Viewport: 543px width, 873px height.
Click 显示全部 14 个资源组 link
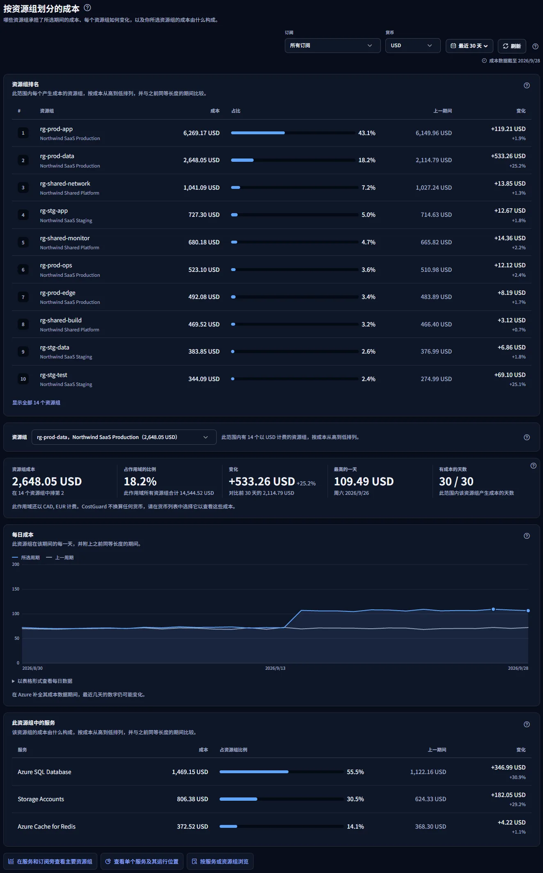(36, 403)
